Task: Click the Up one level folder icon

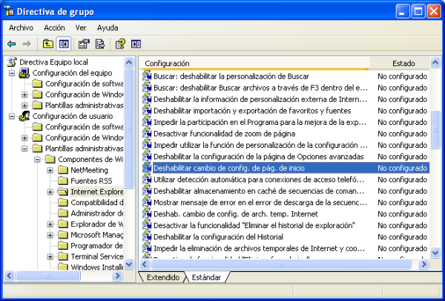Action: click(48, 44)
